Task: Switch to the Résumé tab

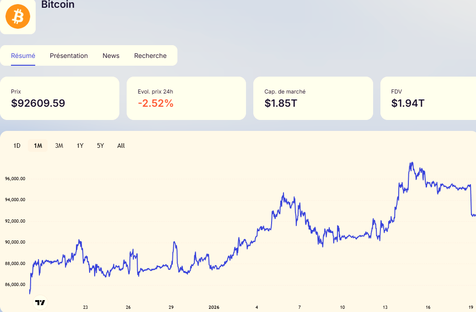Action: pyautogui.click(x=23, y=56)
